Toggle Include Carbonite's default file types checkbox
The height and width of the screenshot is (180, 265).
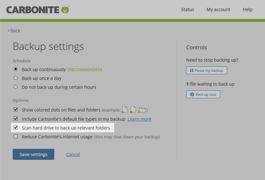coord(16,118)
